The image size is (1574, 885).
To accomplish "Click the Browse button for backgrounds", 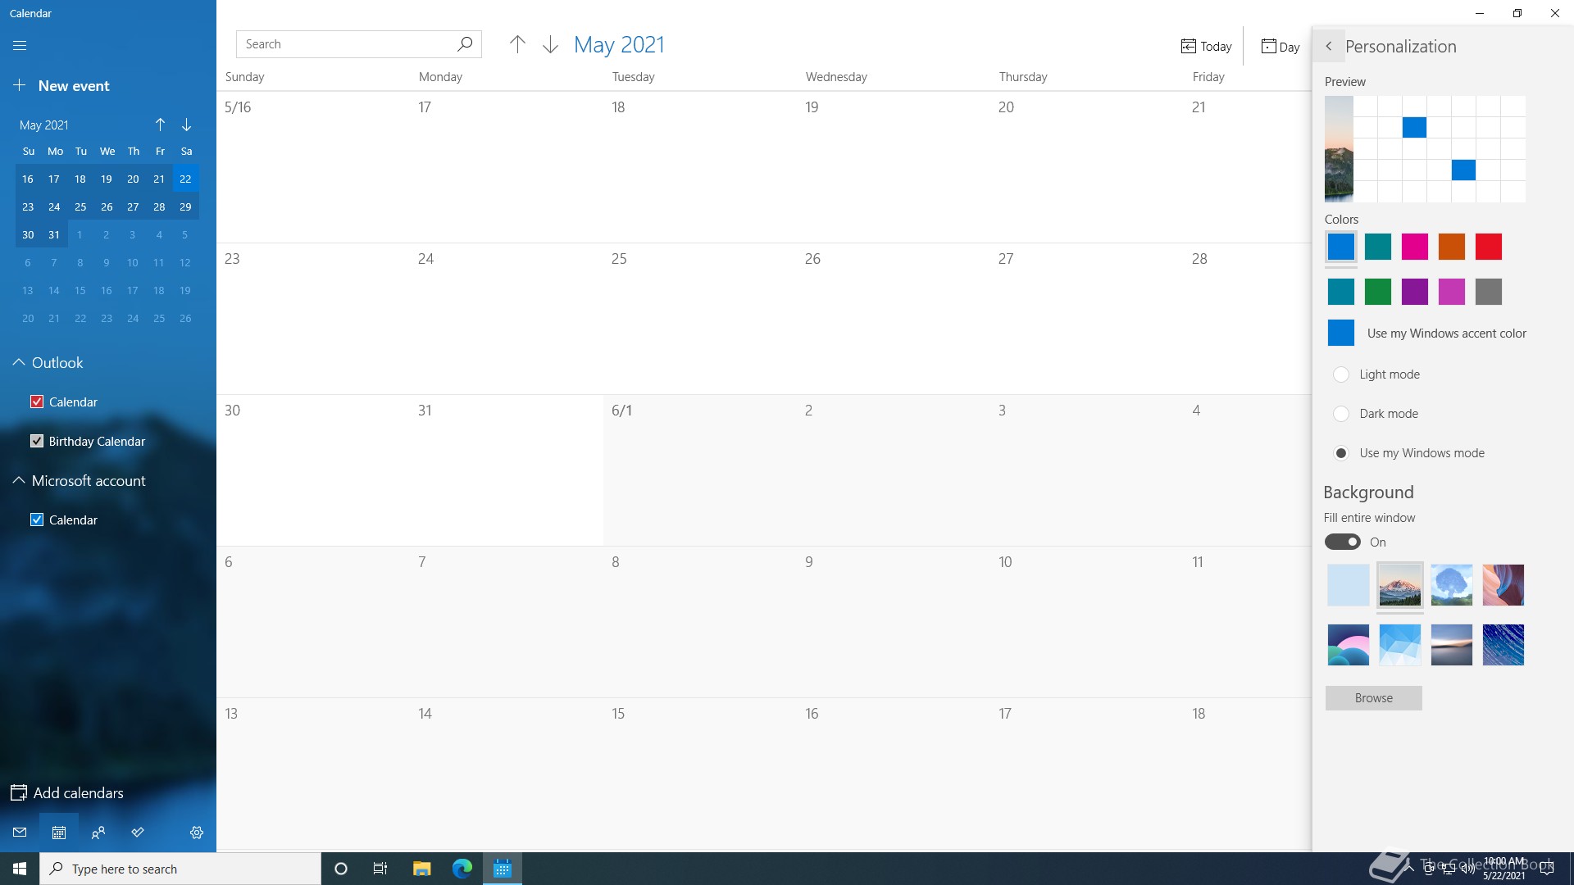I will pos(1373,698).
